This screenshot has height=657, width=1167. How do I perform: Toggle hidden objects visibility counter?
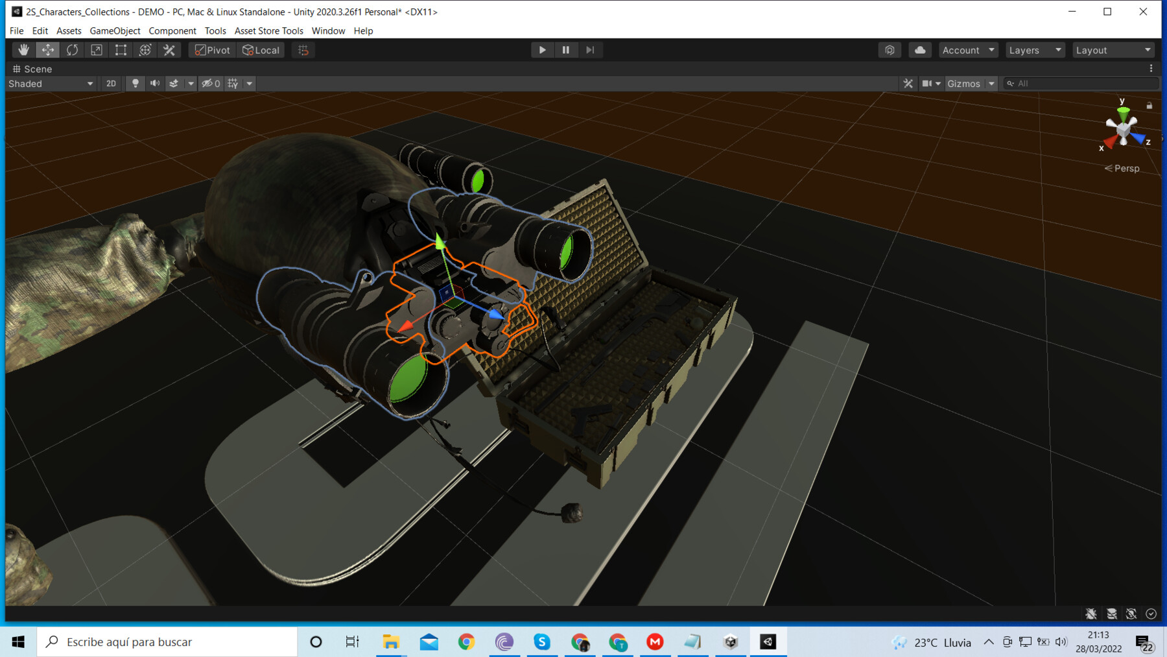pos(211,84)
